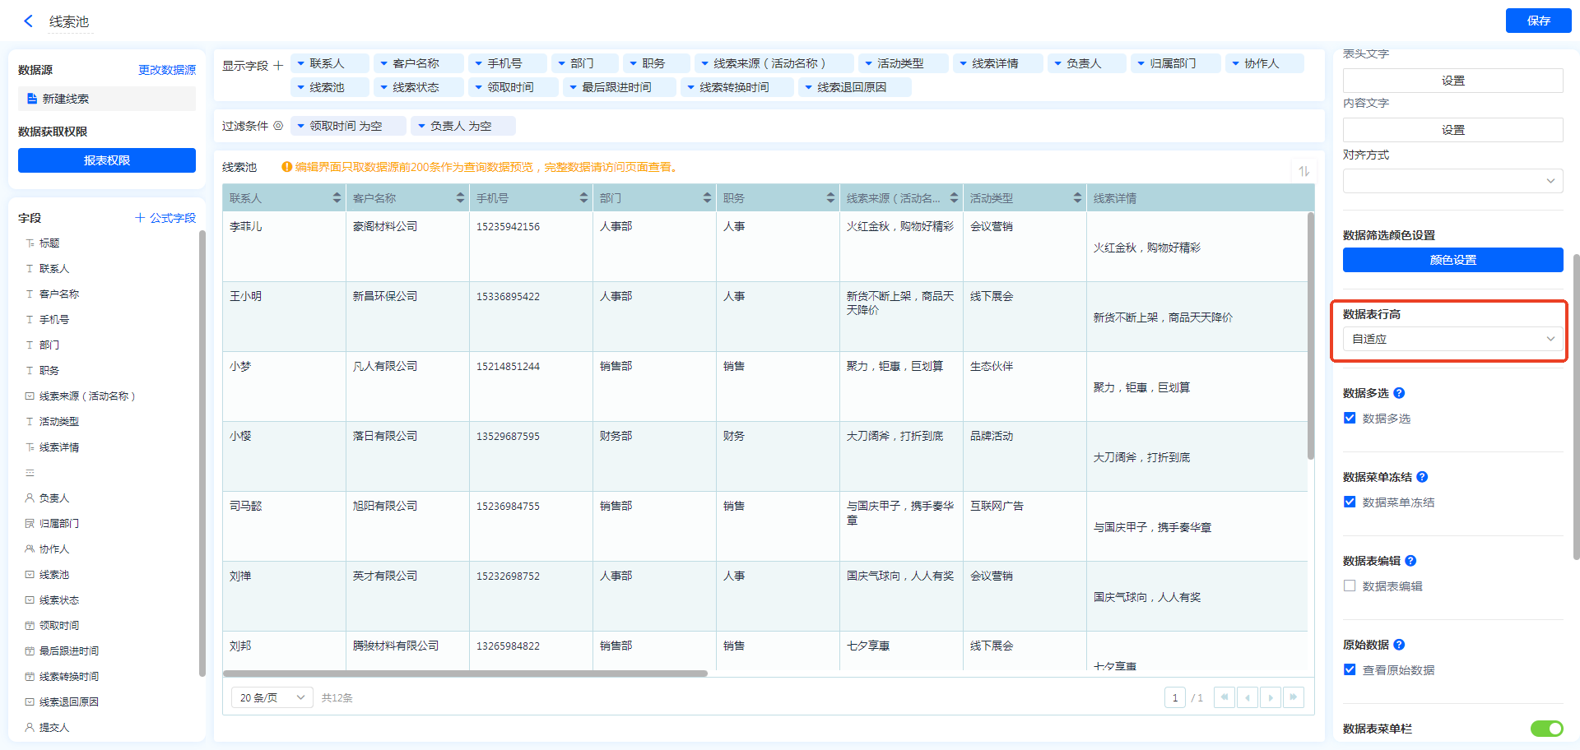
Task: Click the sort icon in 联系人 column header
Action: click(x=337, y=198)
